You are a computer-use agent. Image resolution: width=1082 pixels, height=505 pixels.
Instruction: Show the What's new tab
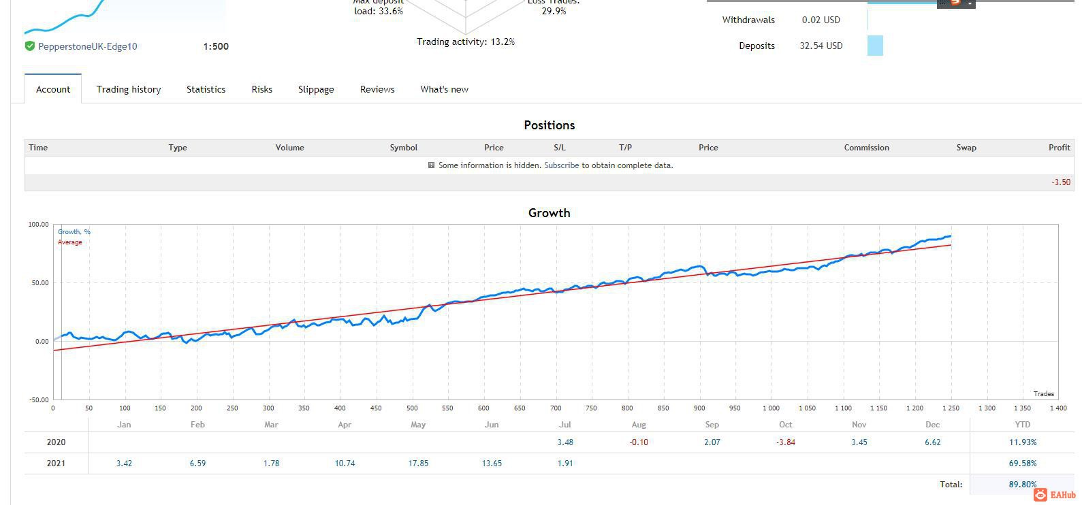444,89
